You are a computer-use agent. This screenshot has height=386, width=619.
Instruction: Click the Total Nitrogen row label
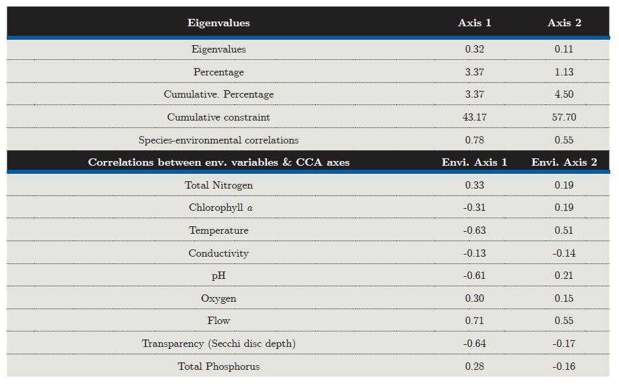(x=218, y=185)
